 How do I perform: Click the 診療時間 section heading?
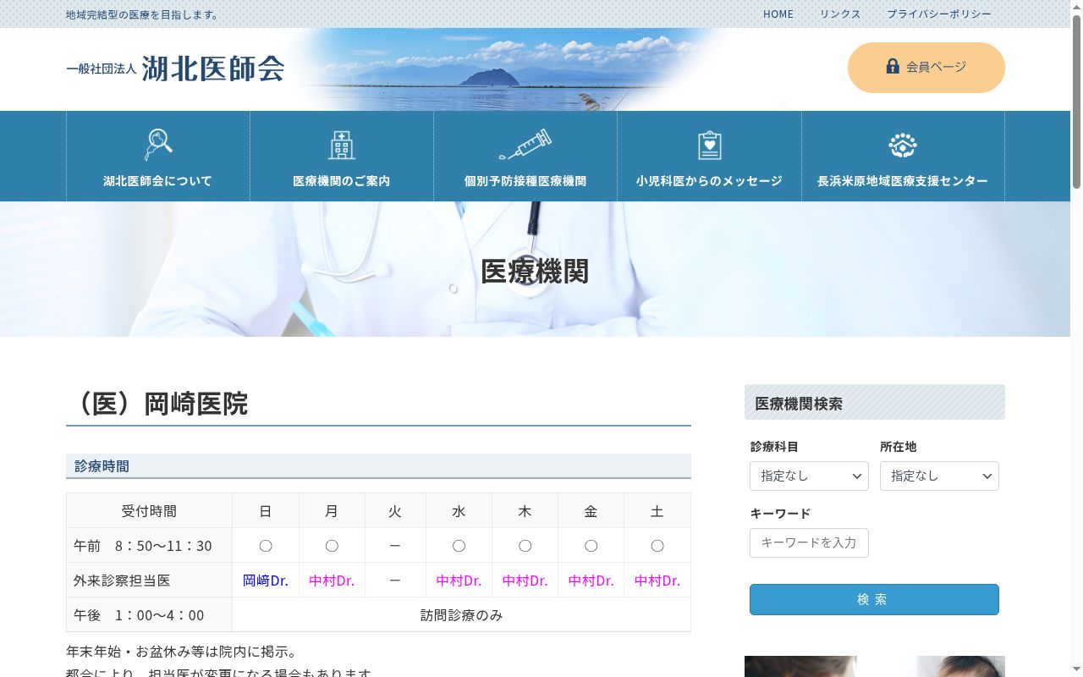point(378,466)
